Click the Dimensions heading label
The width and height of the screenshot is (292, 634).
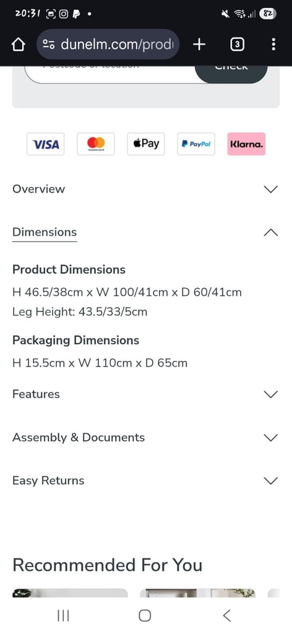pos(45,233)
